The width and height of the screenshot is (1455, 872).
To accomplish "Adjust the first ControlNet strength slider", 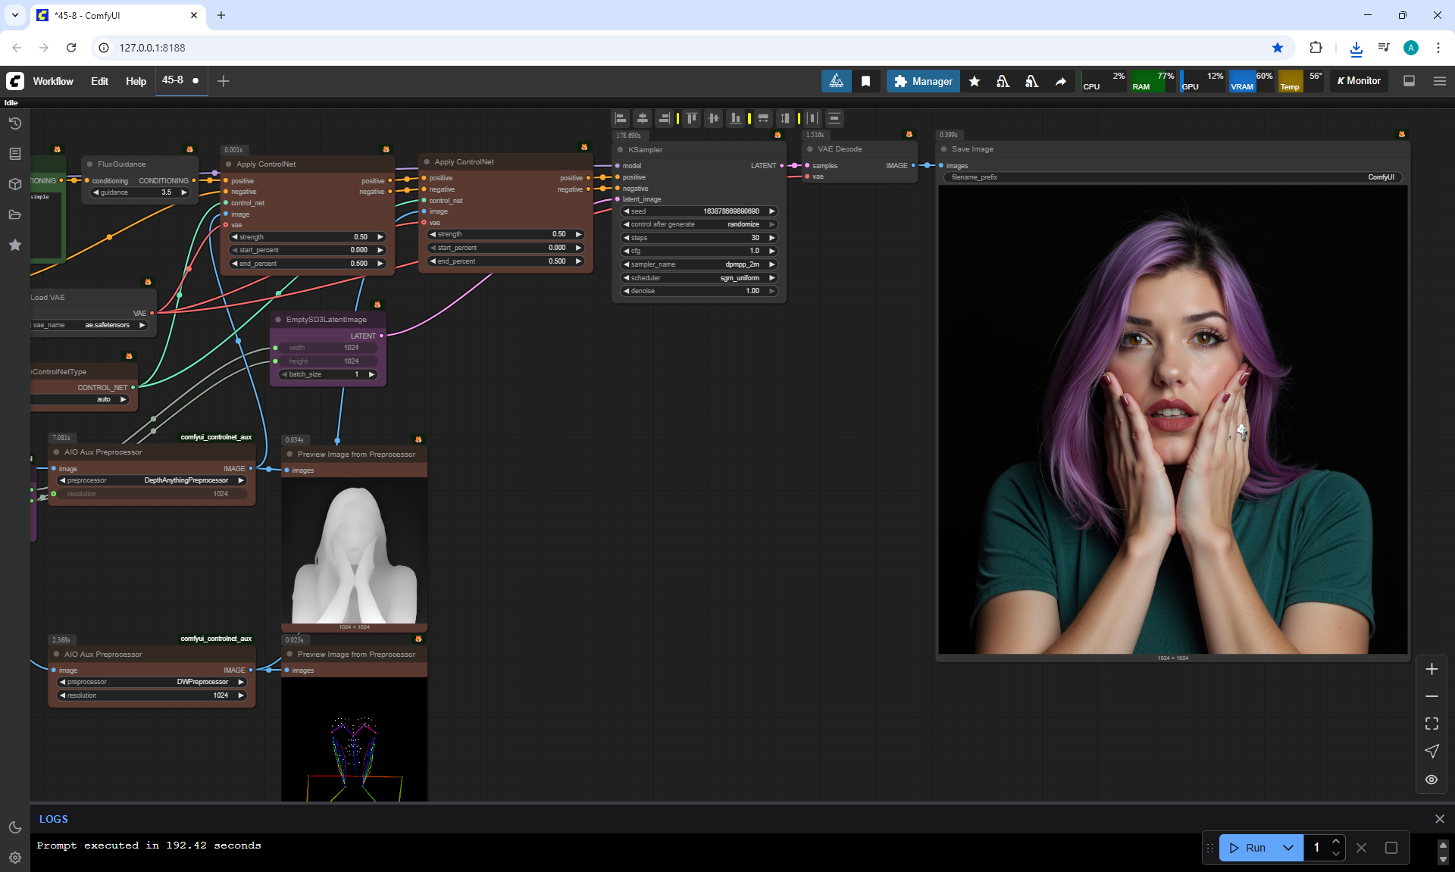I will (x=307, y=237).
